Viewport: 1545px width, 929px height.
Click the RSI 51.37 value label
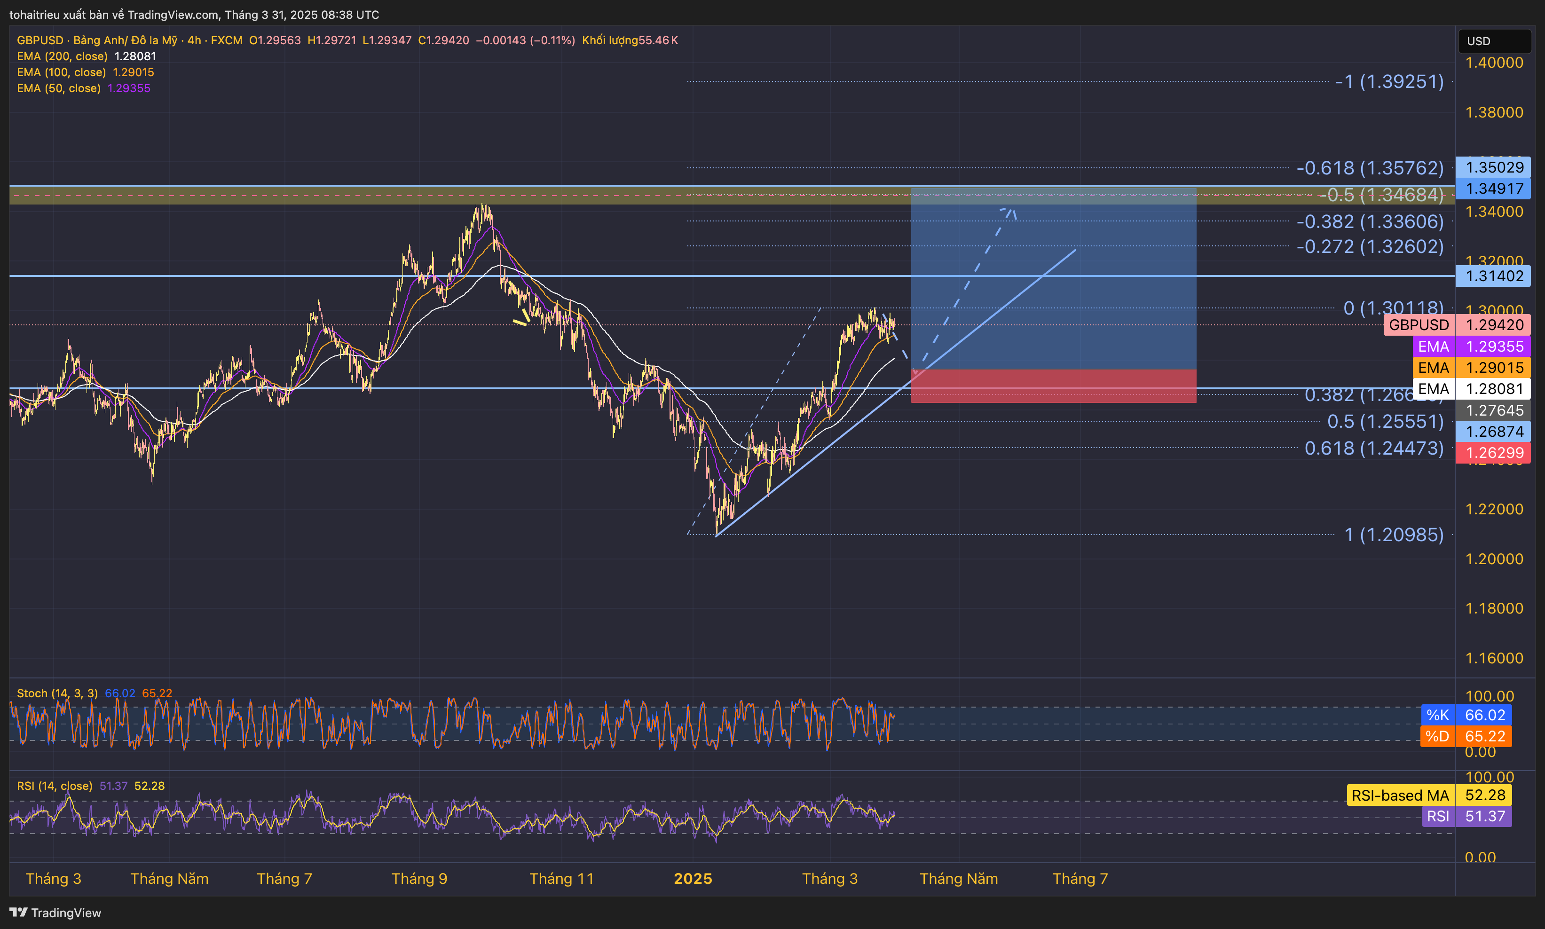pos(1467,816)
